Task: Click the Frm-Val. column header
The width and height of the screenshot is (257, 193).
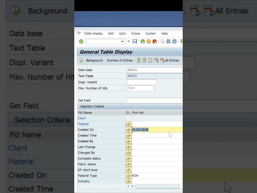Action: pyautogui.click(x=157, y=113)
